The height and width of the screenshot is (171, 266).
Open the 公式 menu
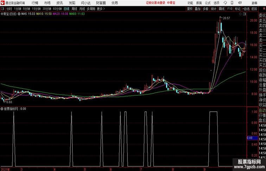click(208, 3)
